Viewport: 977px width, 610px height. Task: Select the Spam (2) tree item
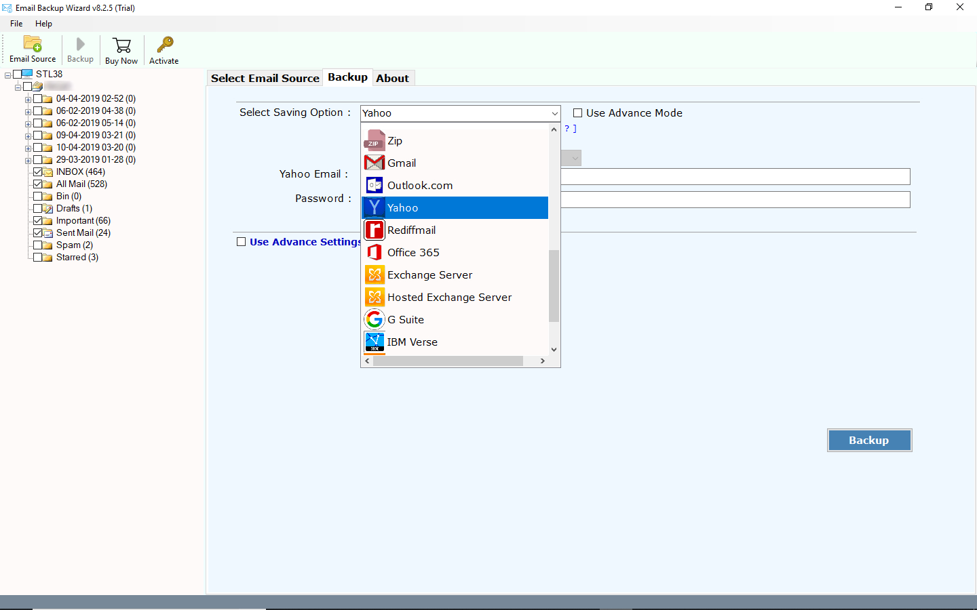tap(75, 245)
